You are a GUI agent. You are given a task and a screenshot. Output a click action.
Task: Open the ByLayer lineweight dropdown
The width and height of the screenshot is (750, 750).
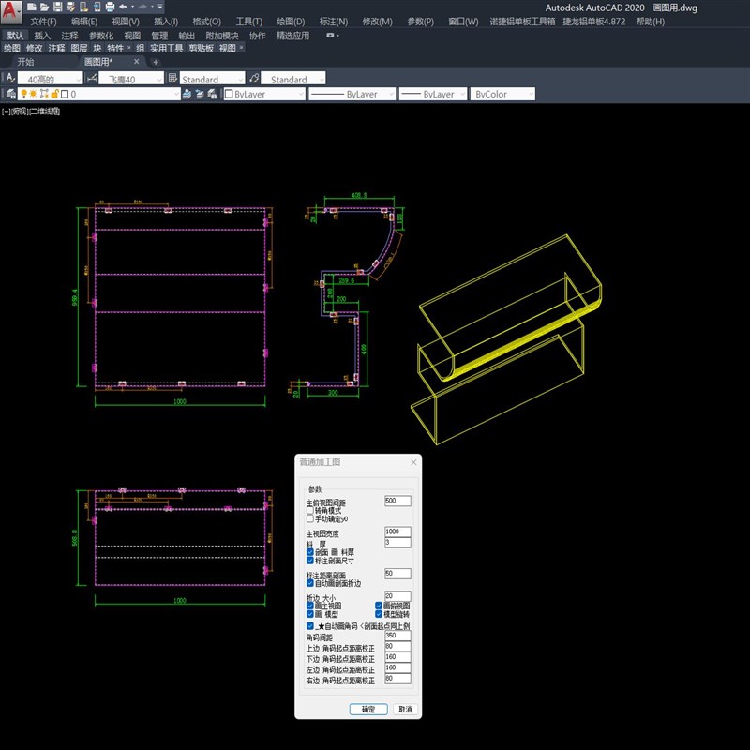[x=462, y=95]
